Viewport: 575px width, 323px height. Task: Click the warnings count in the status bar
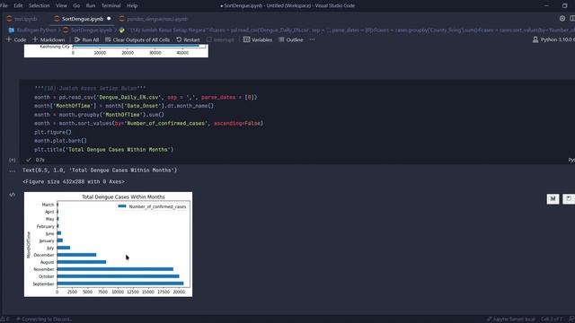click(4, 319)
